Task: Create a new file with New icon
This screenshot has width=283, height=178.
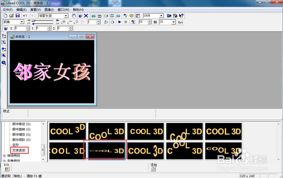Action: [6, 16]
